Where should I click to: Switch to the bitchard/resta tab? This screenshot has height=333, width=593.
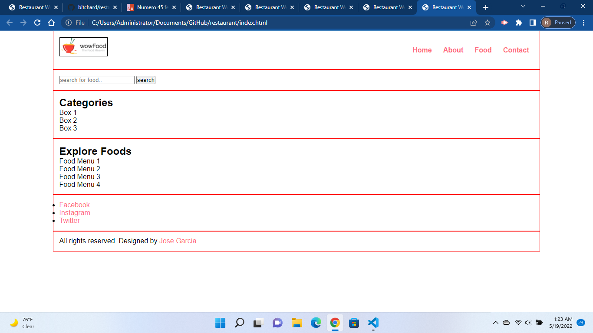click(93, 7)
